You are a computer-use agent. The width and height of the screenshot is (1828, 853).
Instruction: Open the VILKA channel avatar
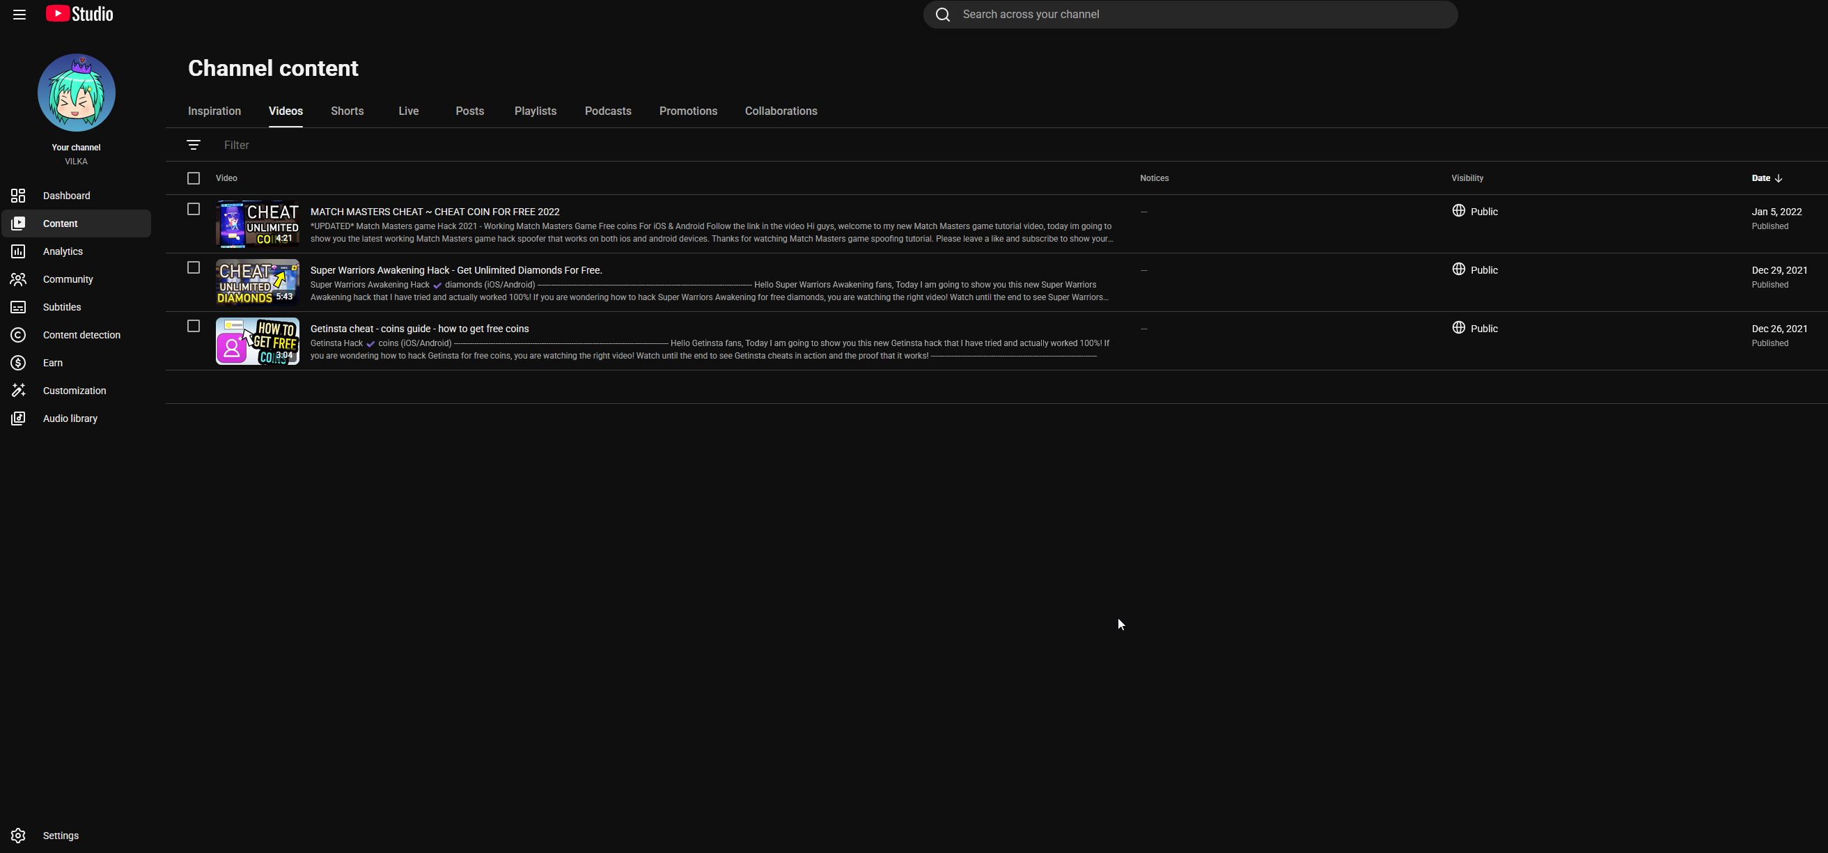[77, 92]
